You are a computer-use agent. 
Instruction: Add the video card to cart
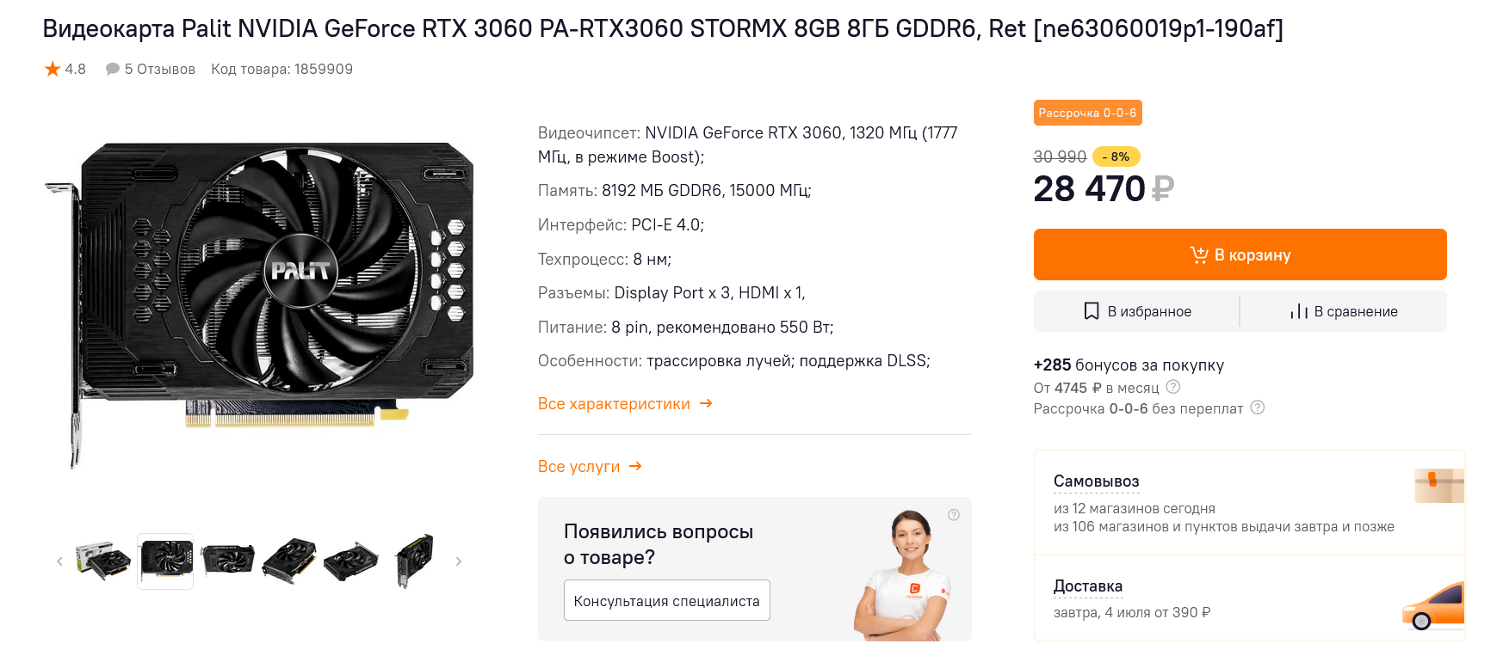pyautogui.click(x=1240, y=254)
